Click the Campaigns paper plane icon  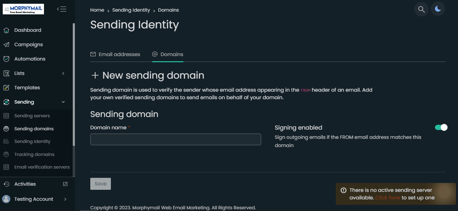tap(6, 45)
